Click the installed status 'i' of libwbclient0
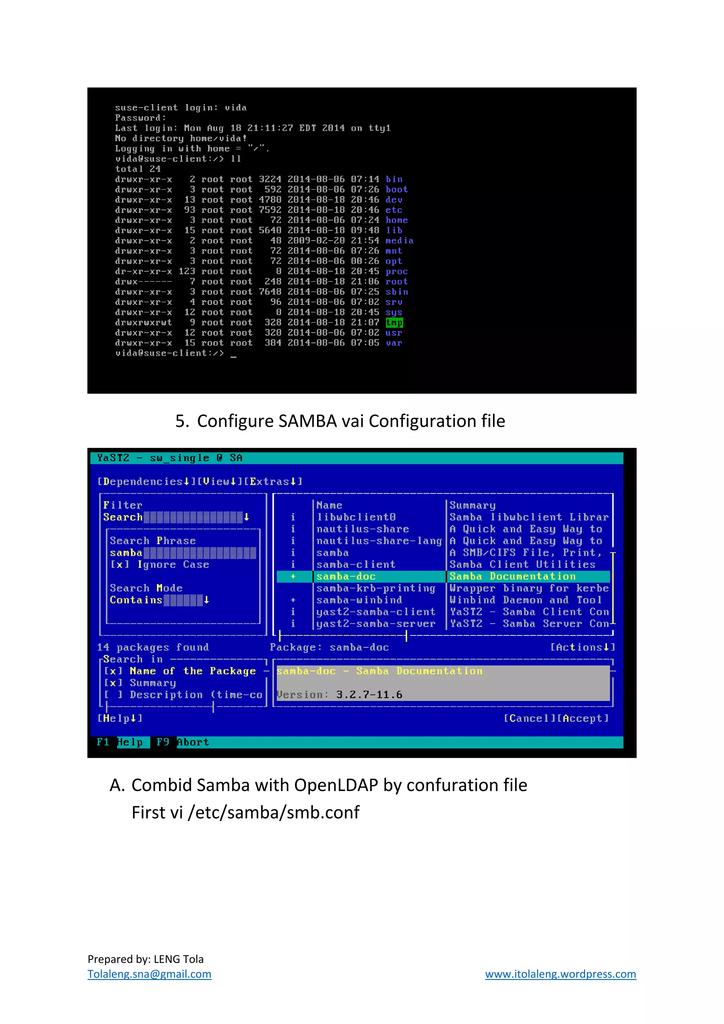 tap(293, 517)
